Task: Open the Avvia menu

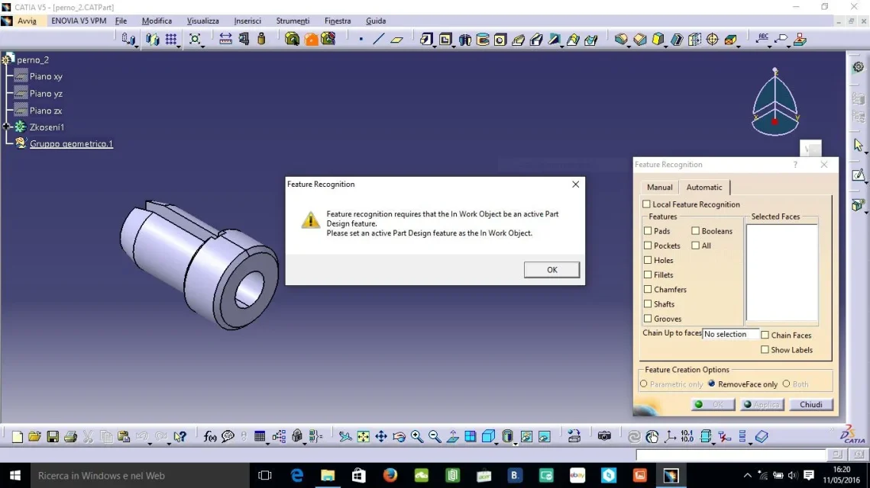Action: (x=27, y=21)
